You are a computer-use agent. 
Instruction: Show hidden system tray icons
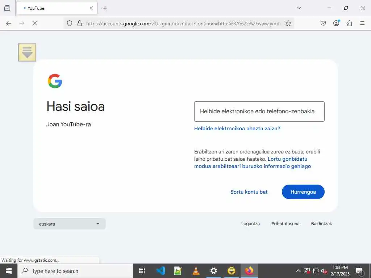coord(298,271)
